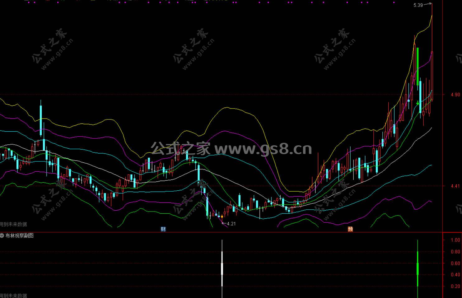This screenshot has width=462, height=298.
Task: Collapse the 布林观察副图 indicator dropdown arrow
Action: 2,235
